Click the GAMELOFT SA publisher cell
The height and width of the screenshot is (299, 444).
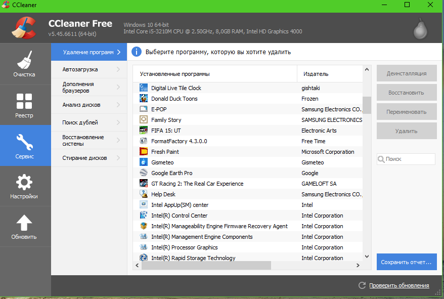pyautogui.click(x=319, y=184)
